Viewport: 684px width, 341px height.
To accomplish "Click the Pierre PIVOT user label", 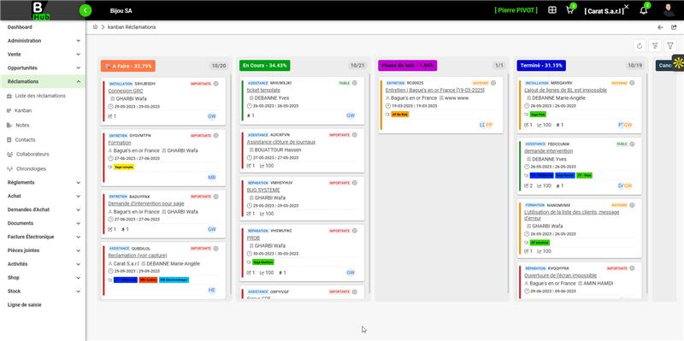I will 516,10.
